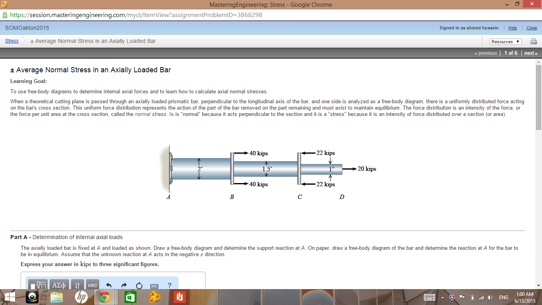Click the Chrome window icon in title bar
The width and height of the screenshot is (542, 305).
4,4
